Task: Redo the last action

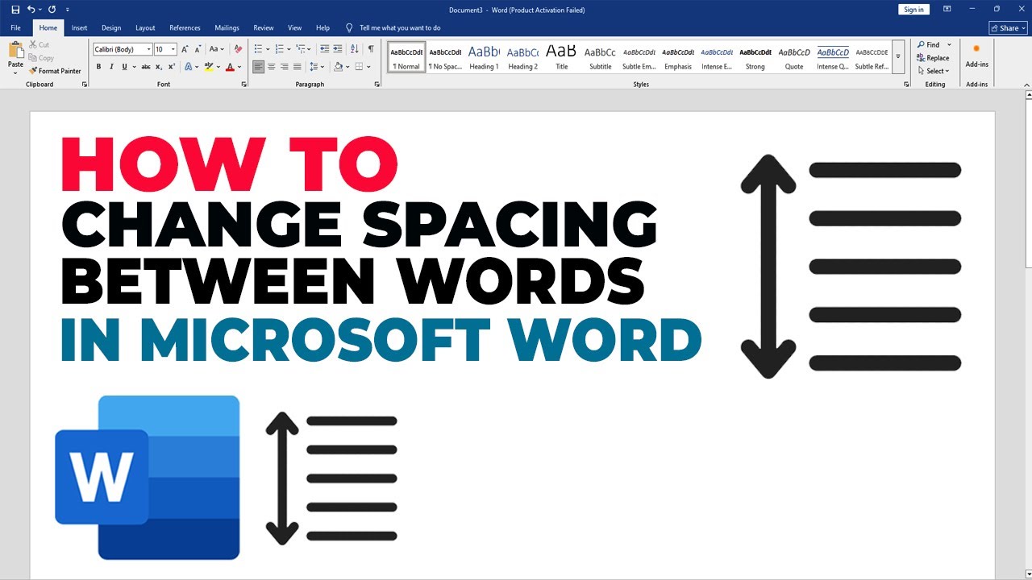Action: (x=52, y=10)
